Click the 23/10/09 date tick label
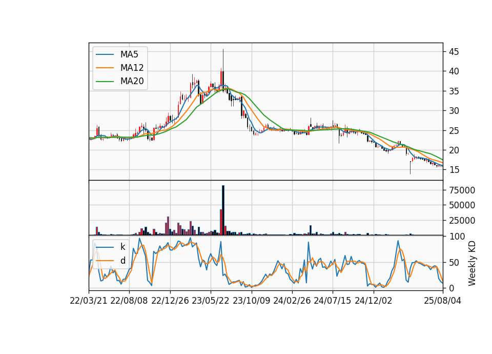Viewport: 492px width, 354px height. pyautogui.click(x=251, y=301)
